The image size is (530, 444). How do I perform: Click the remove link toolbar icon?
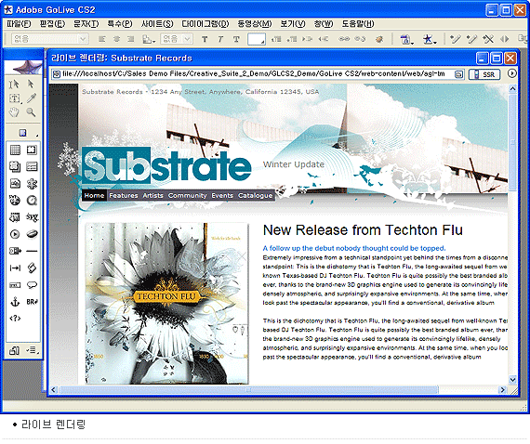point(360,39)
